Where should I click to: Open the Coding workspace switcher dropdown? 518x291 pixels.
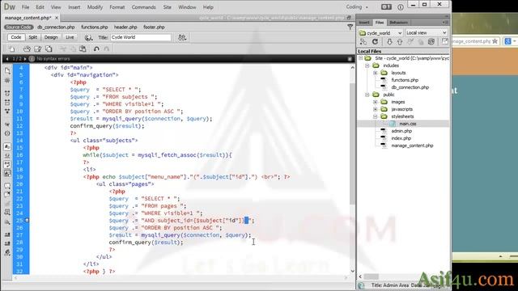coord(357,7)
